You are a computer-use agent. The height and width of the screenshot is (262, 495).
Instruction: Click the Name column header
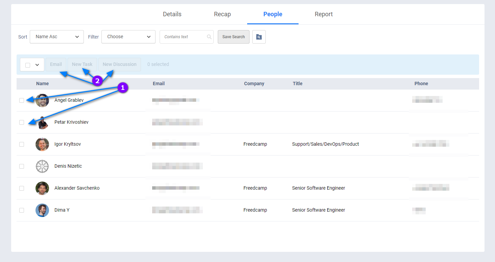[x=43, y=84]
